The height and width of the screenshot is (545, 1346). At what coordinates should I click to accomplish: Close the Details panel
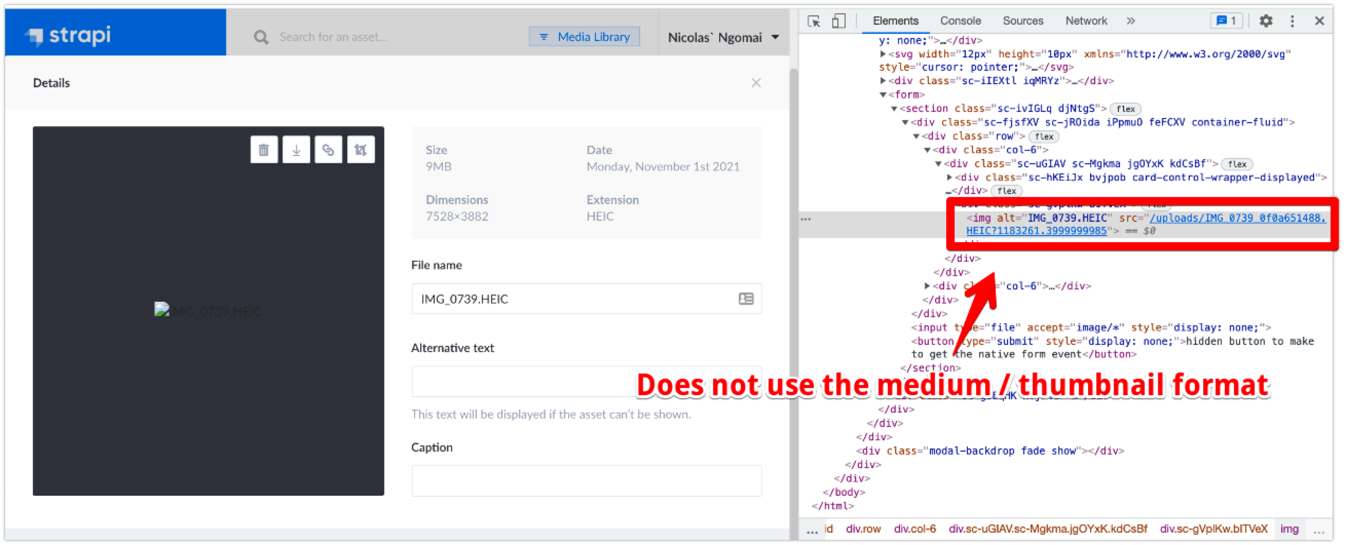click(756, 83)
